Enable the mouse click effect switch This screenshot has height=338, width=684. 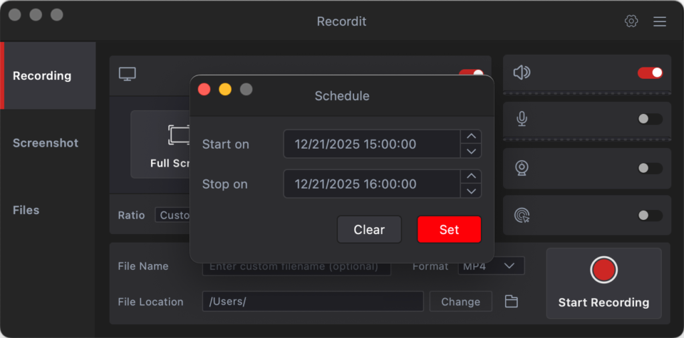click(650, 215)
